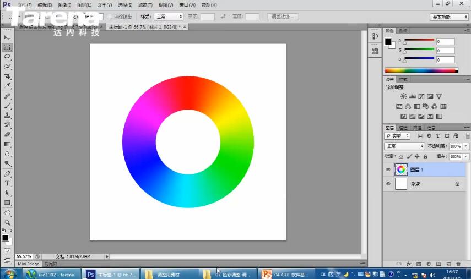Image resolution: width=471 pixels, height=279 pixels.
Task: Open layer fx styles button
Action: [409, 264]
